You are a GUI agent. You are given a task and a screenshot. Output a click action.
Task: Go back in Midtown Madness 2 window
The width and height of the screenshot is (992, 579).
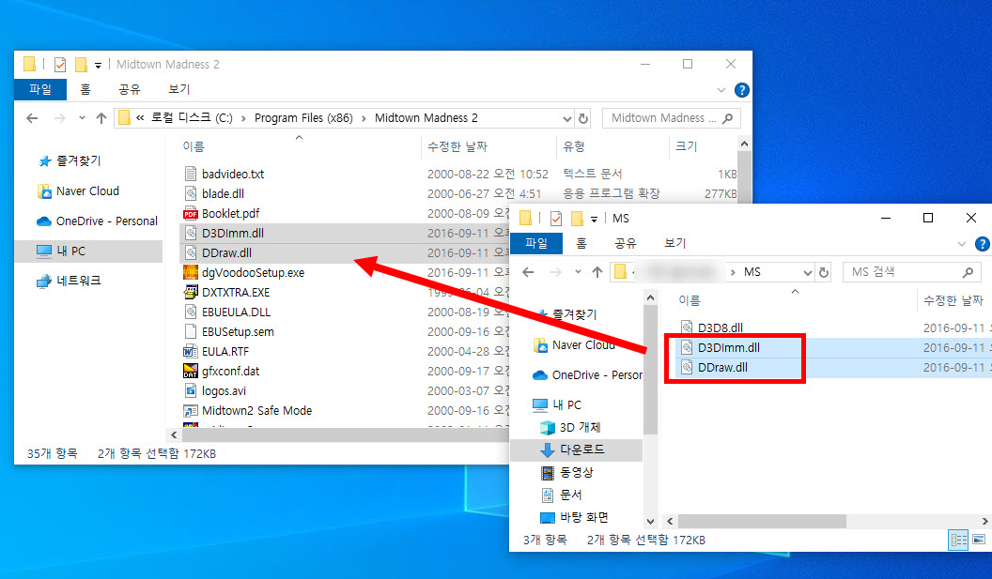coord(32,118)
